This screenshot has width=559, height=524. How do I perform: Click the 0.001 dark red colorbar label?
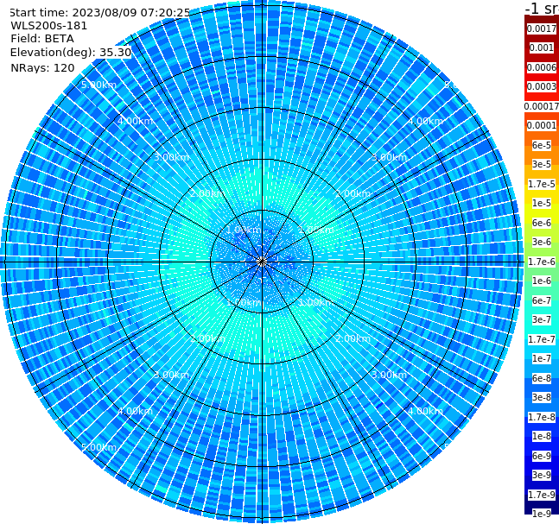tap(541, 47)
